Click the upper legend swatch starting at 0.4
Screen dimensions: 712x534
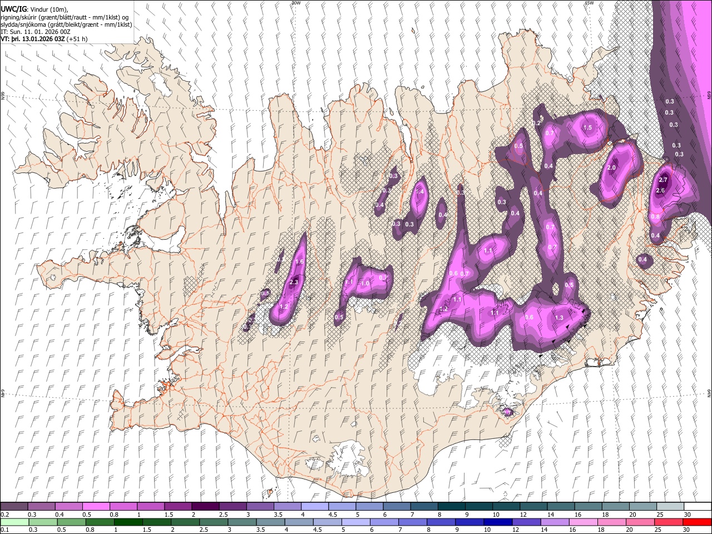pos(68,507)
